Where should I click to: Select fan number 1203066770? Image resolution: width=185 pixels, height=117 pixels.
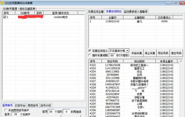click(x=113, y=114)
